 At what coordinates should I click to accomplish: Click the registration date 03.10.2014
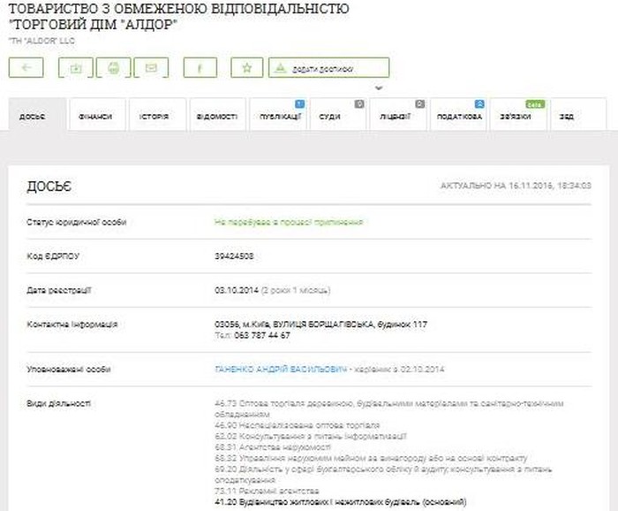click(x=237, y=291)
